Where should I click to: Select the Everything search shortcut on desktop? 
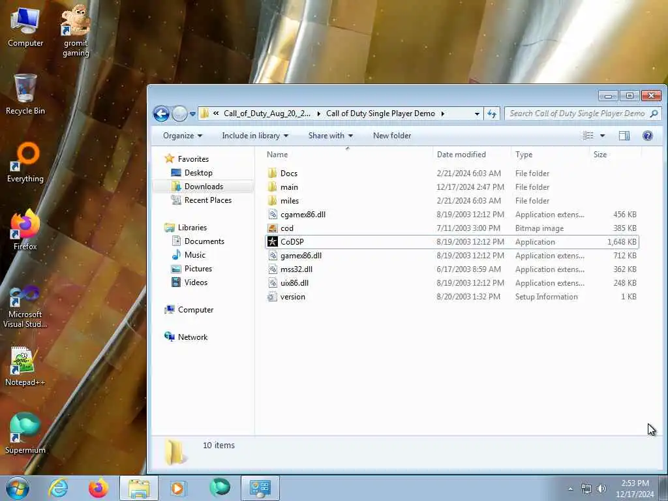[x=25, y=162]
